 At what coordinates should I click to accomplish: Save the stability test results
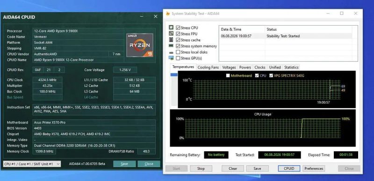tap(257, 168)
